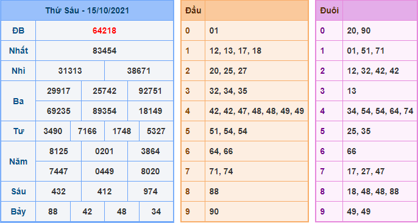Screen dimensions: 418x223
Task: Select third prize number 29917
Action: pyautogui.click(x=58, y=91)
